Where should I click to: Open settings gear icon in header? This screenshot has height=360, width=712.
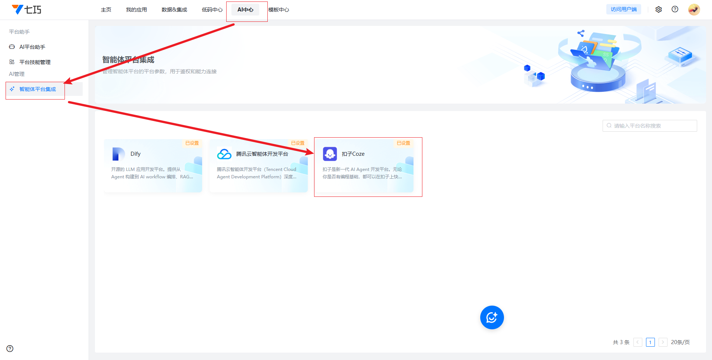pyautogui.click(x=659, y=10)
